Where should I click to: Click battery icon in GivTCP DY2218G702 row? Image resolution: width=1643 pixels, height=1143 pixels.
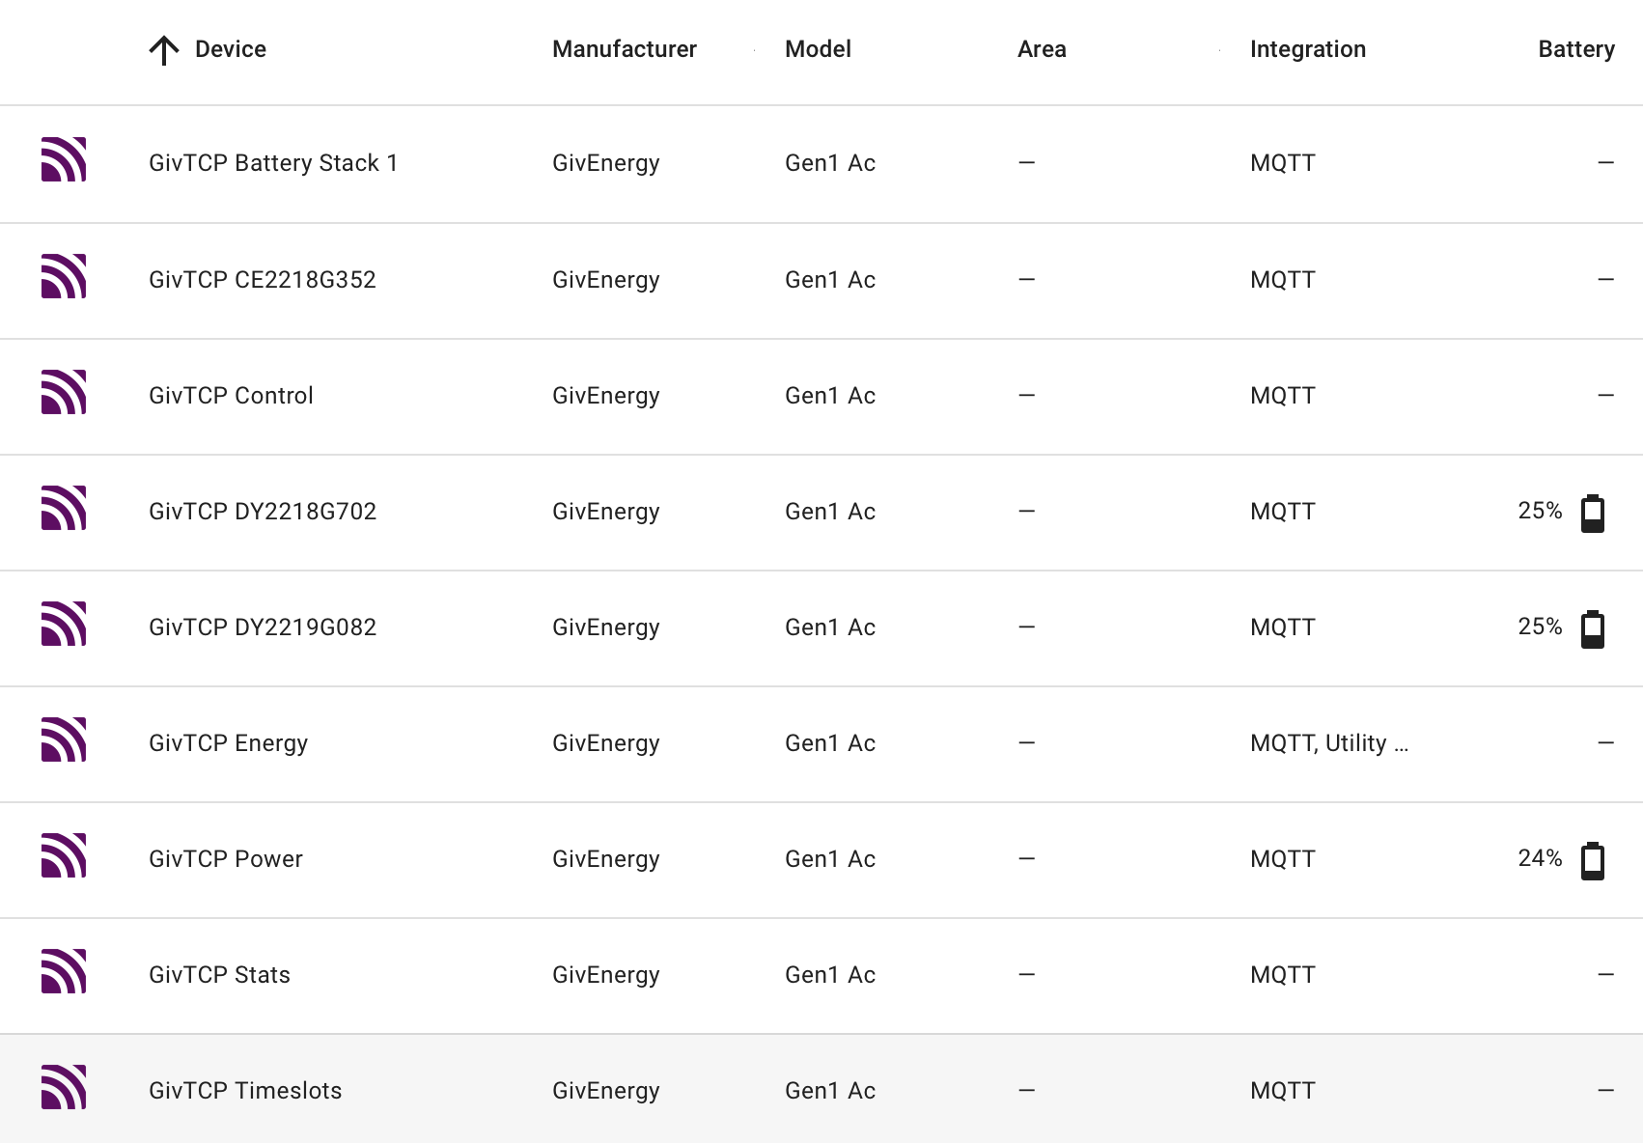click(1593, 513)
